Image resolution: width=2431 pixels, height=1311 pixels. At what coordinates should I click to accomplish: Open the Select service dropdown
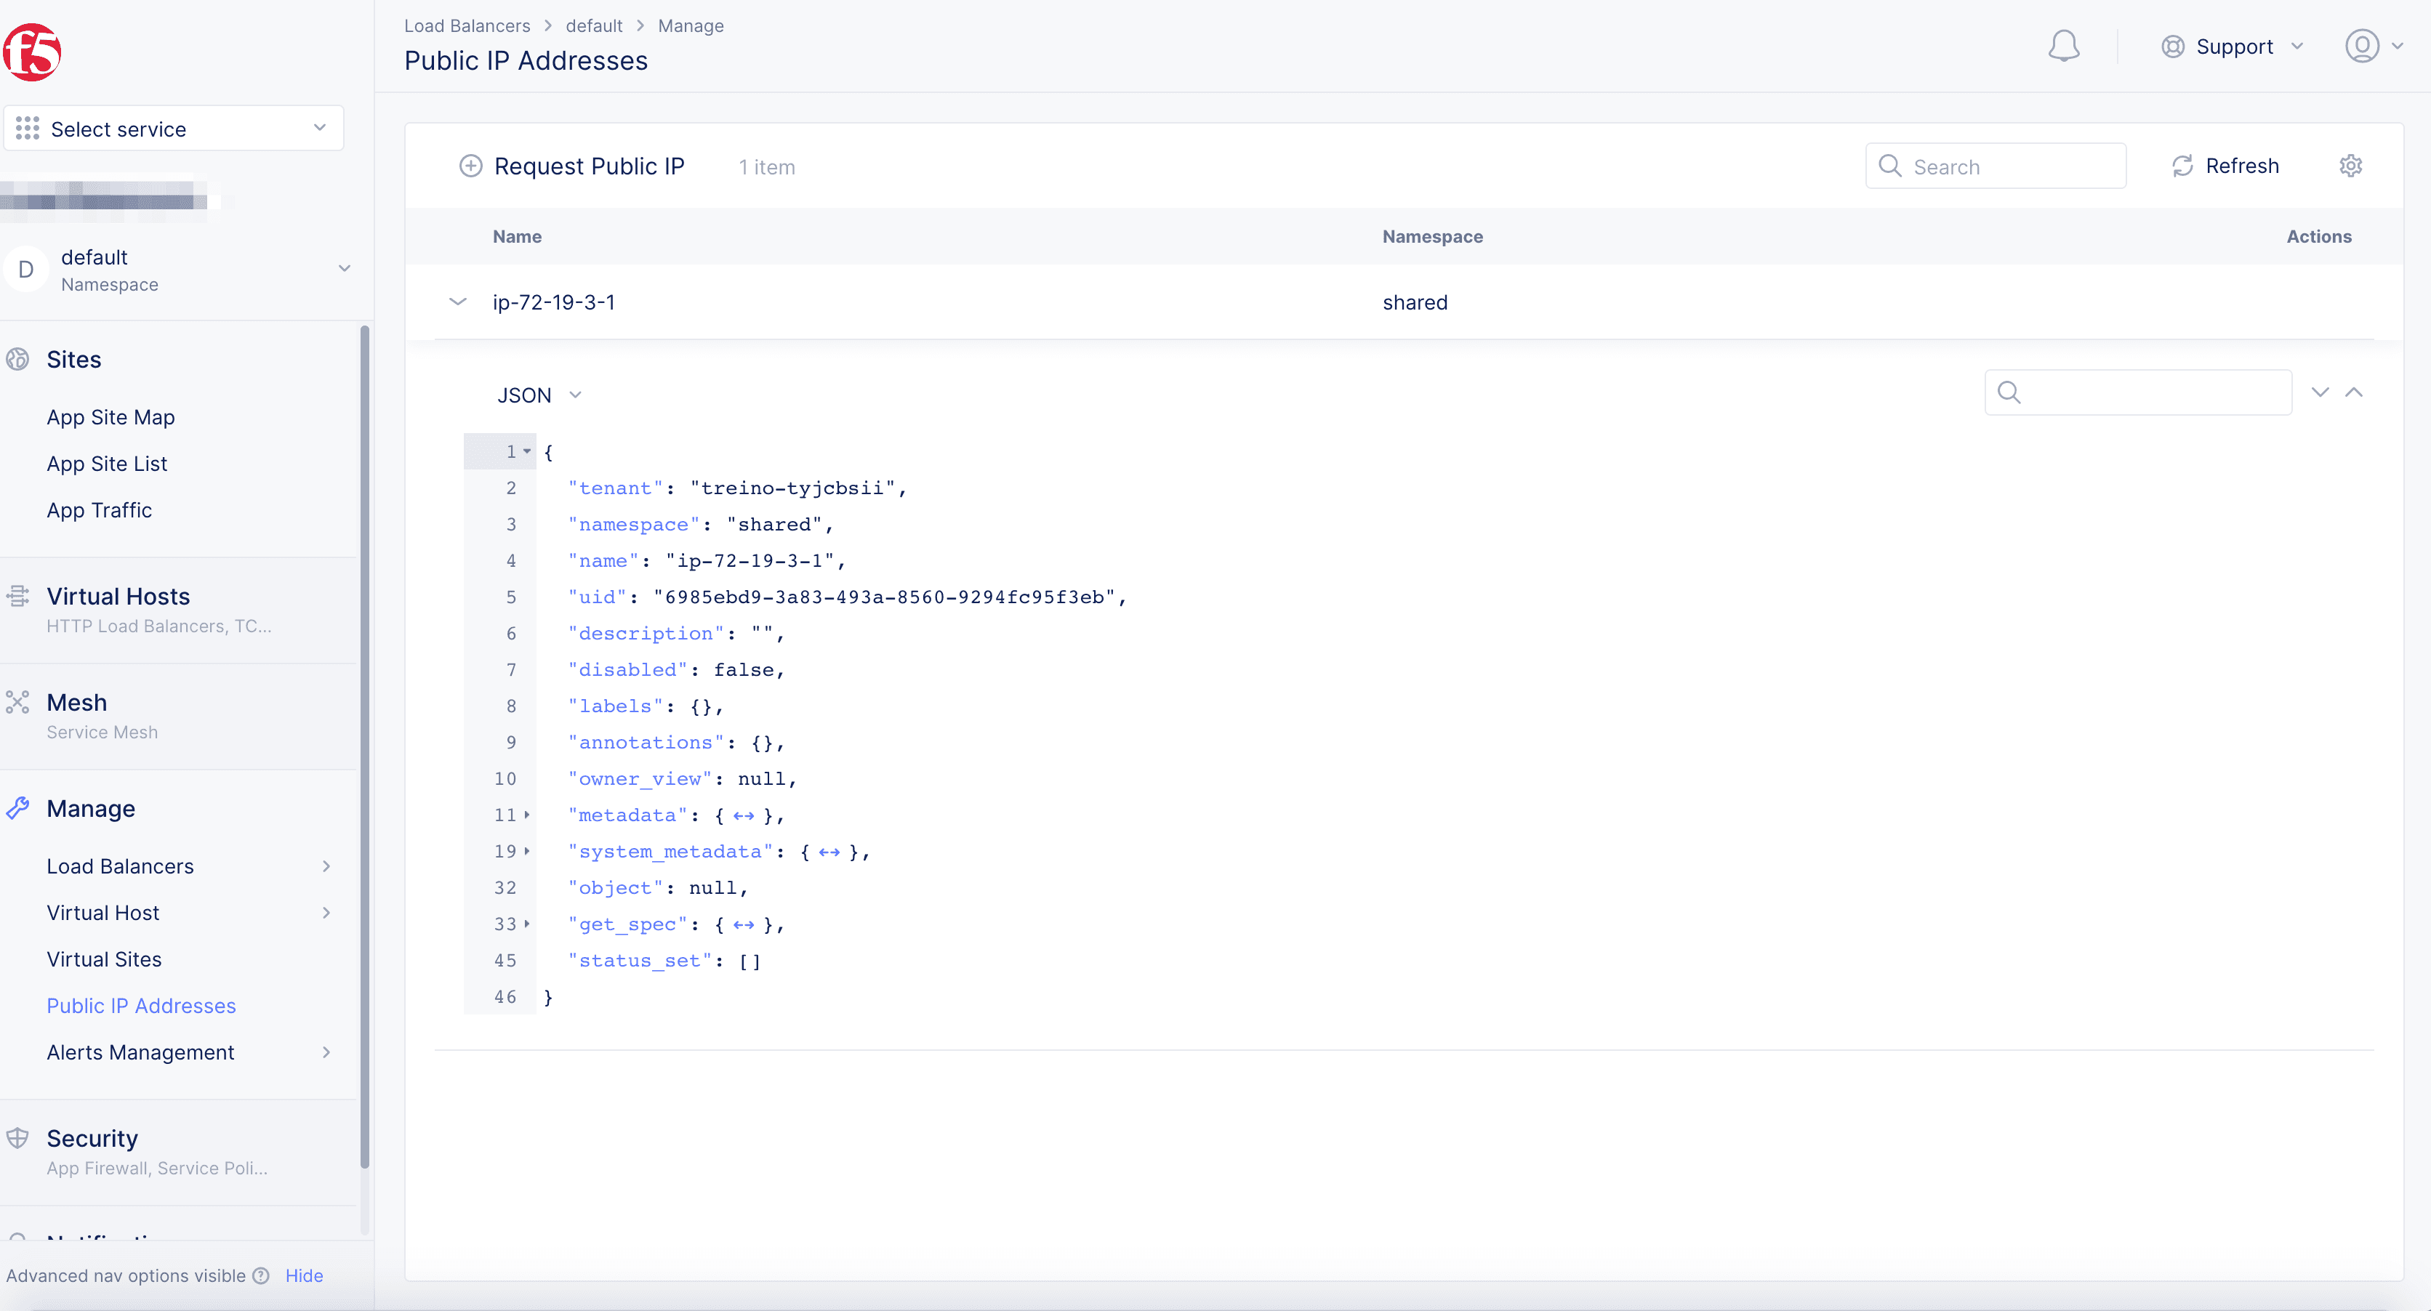coord(174,129)
